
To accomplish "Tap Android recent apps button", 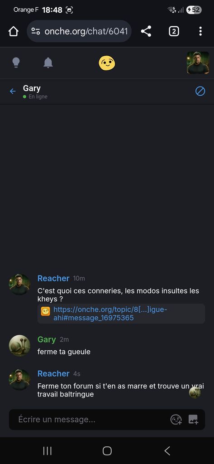I will [48, 451].
